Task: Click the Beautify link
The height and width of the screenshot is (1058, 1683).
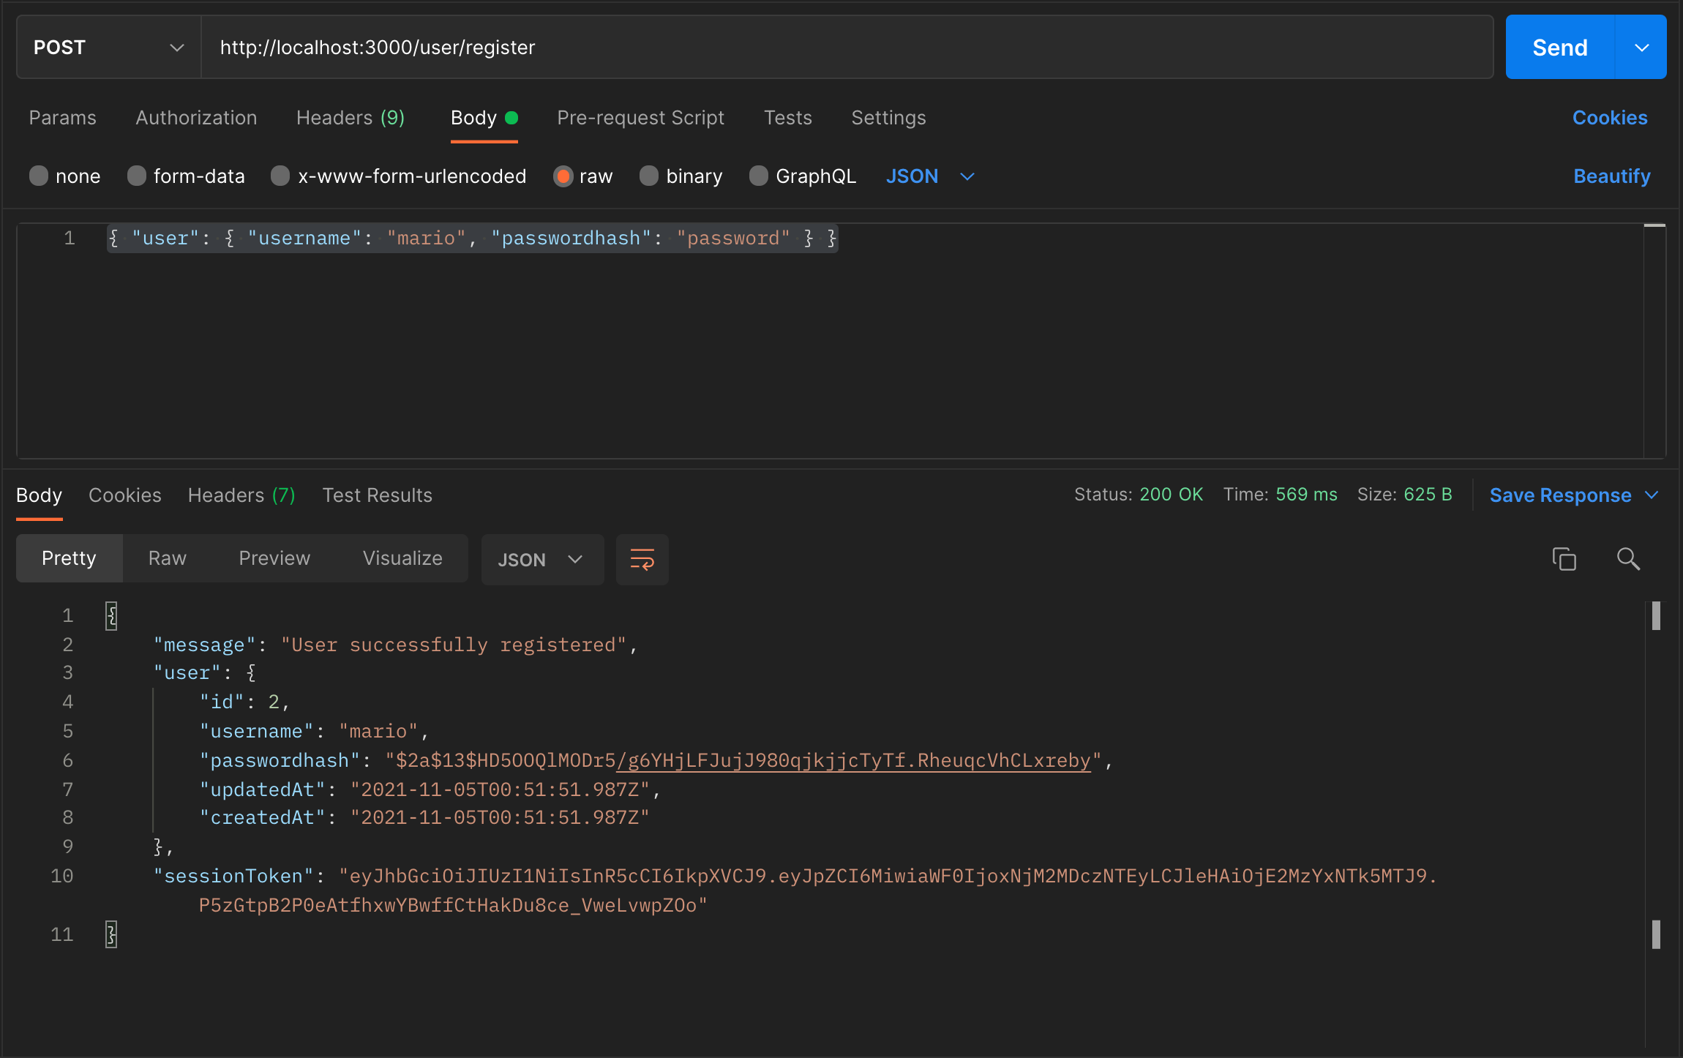Action: click(1611, 176)
